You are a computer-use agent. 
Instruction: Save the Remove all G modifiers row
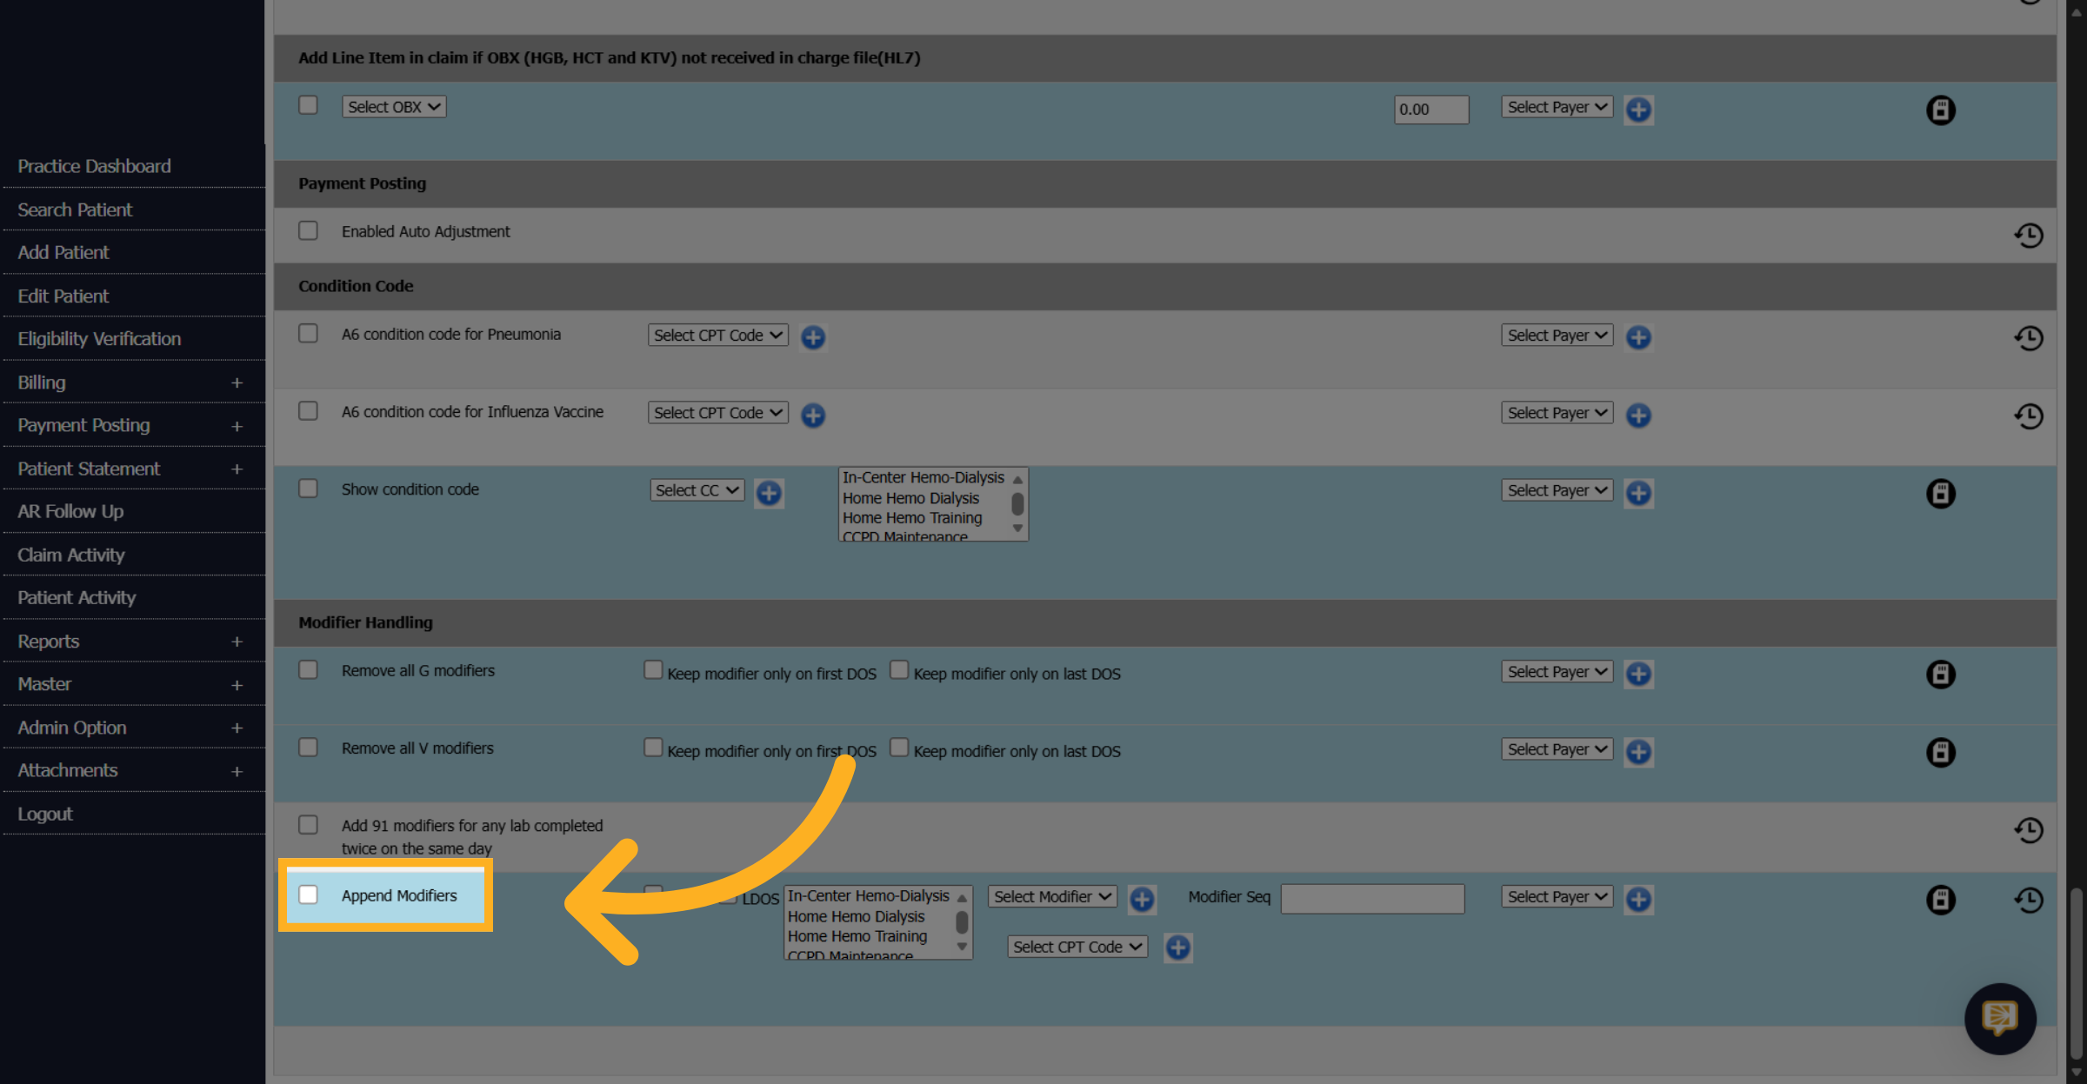point(1940,675)
